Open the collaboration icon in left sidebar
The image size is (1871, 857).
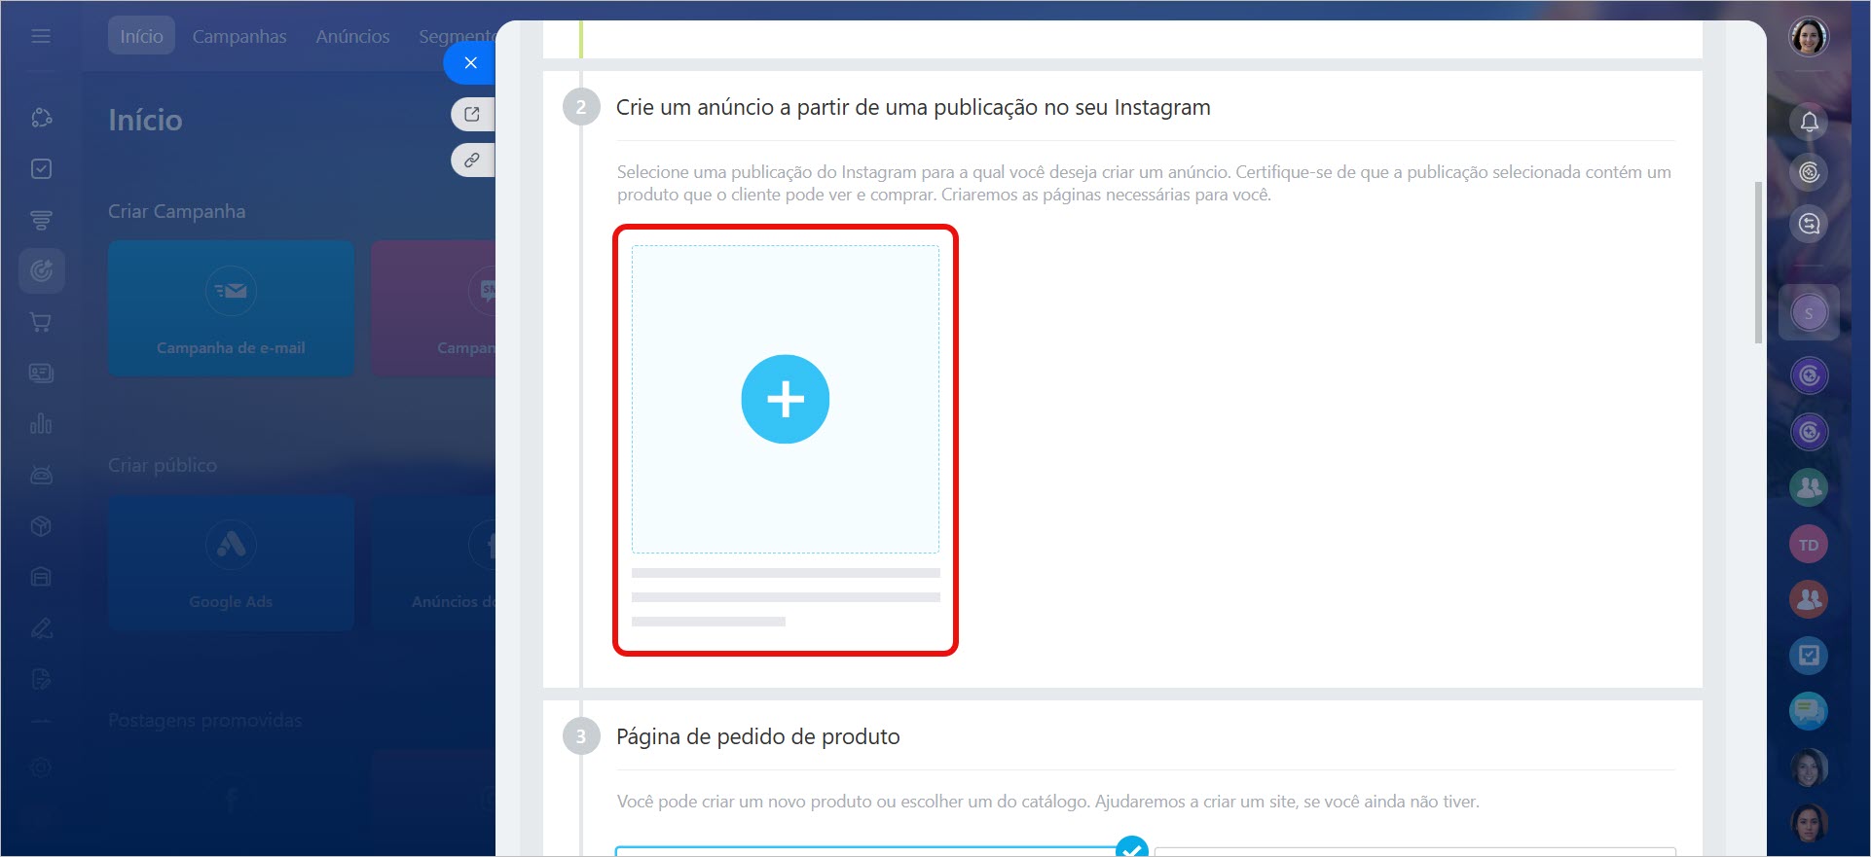(x=41, y=118)
